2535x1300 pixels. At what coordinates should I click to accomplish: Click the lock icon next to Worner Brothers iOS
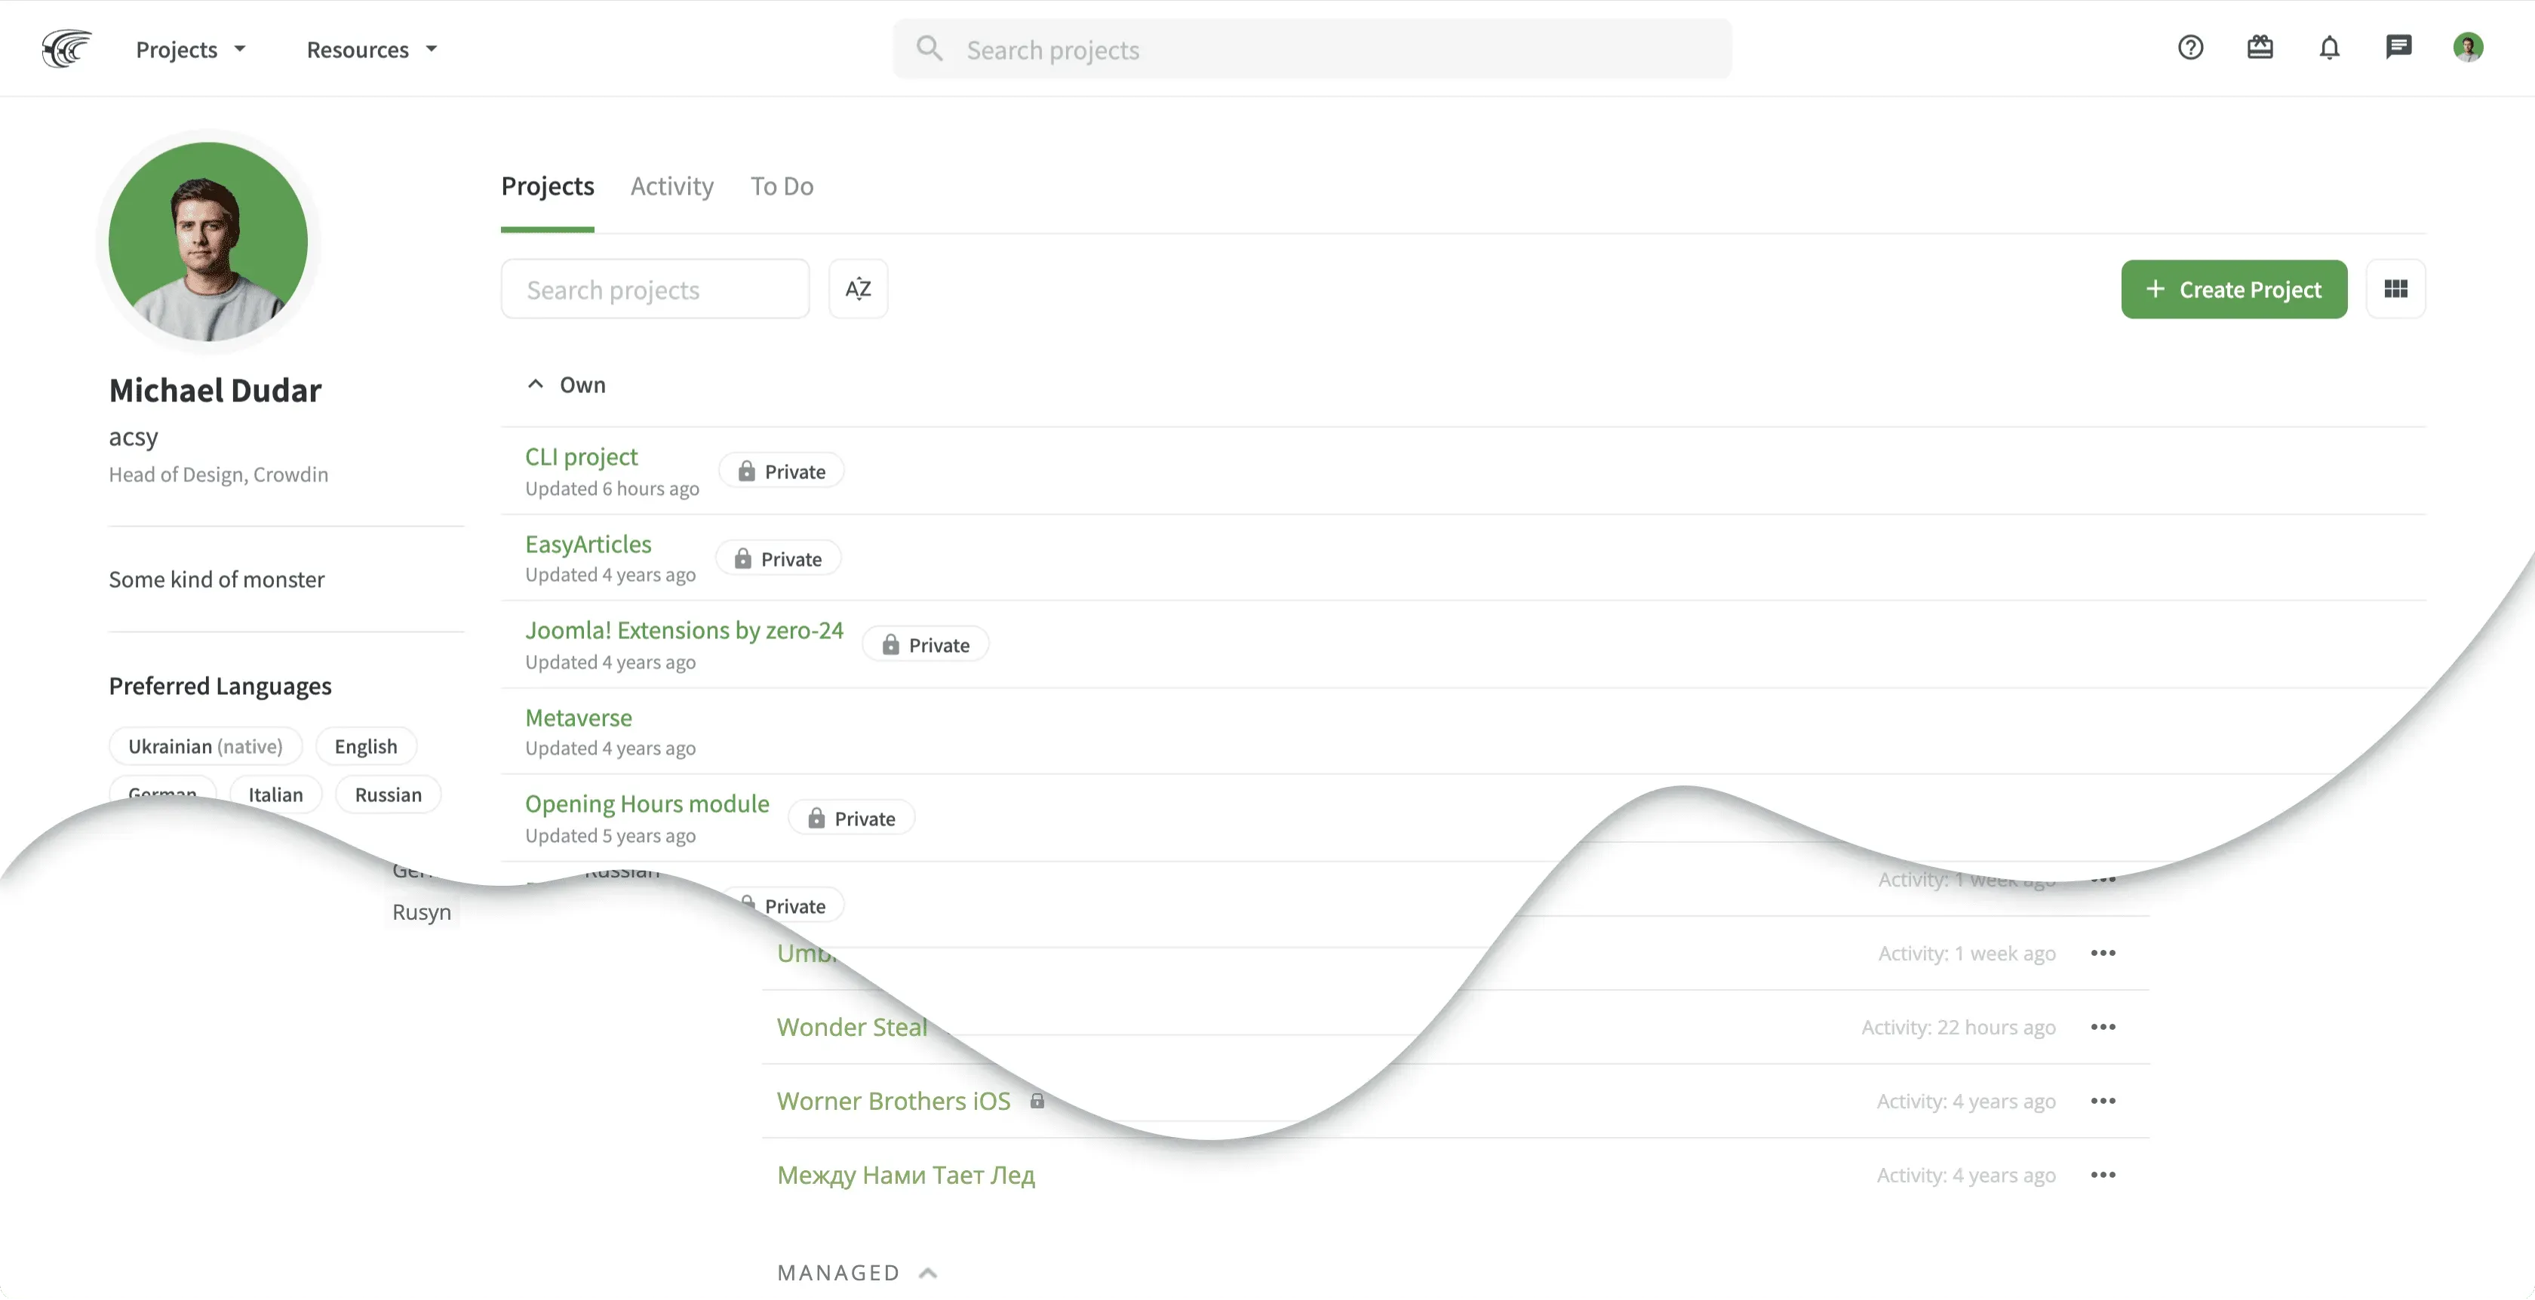pos(1037,1100)
